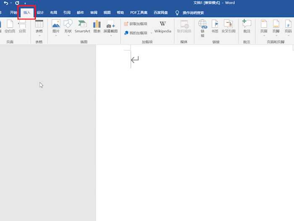Insert a picture with the 图片 icon

56,26
